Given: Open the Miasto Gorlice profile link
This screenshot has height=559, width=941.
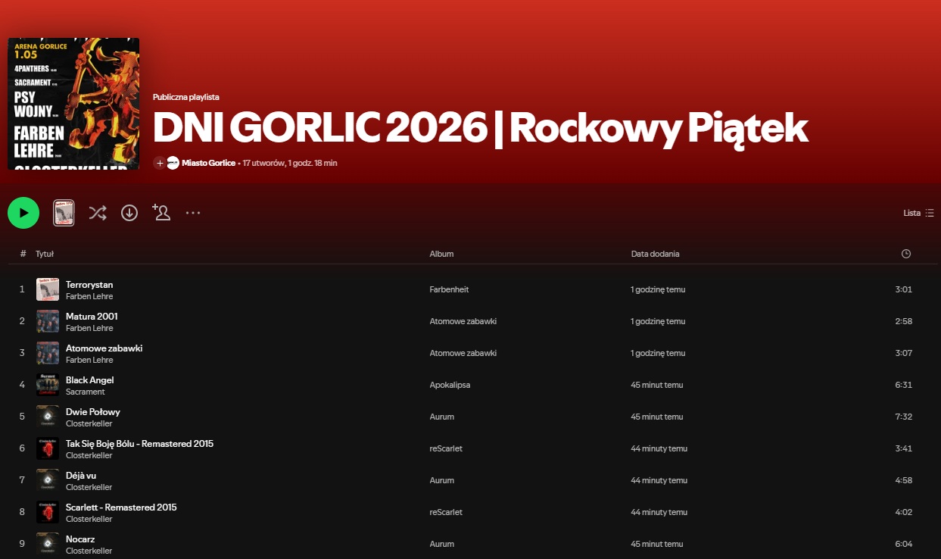Looking at the screenshot, I should [x=207, y=163].
